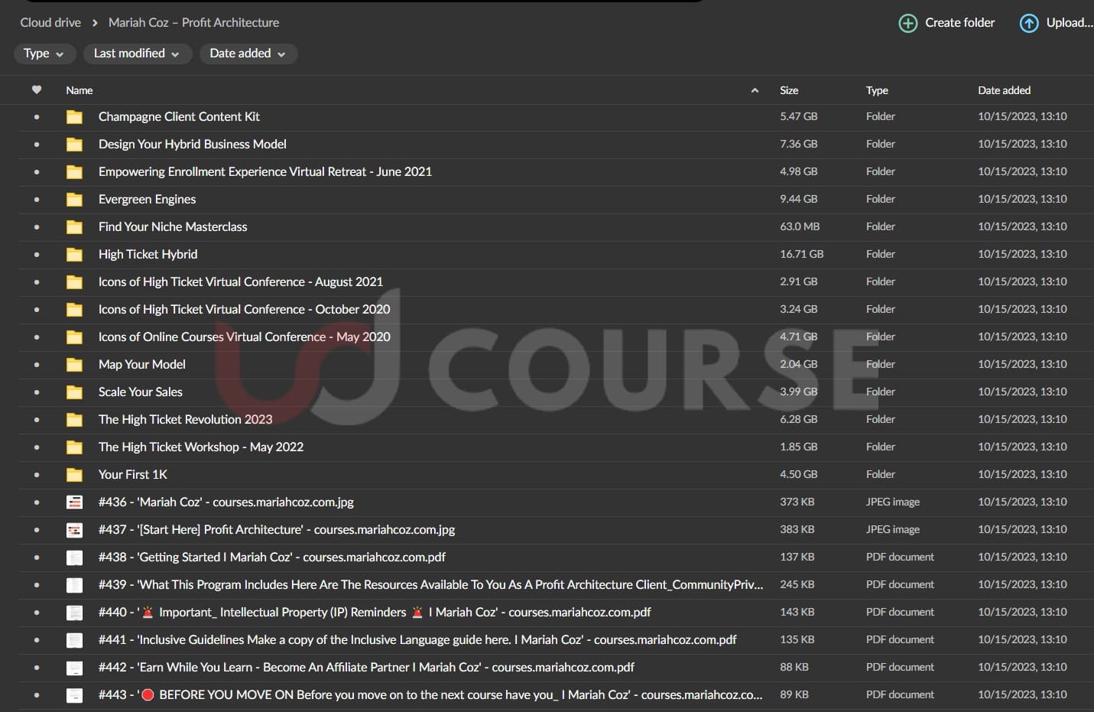Click the Evergreen Engines folder icon

pyautogui.click(x=74, y=200)
